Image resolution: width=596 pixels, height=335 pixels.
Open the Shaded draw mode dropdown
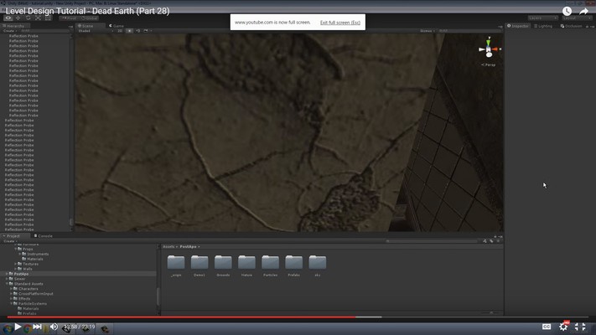point(96,31)
